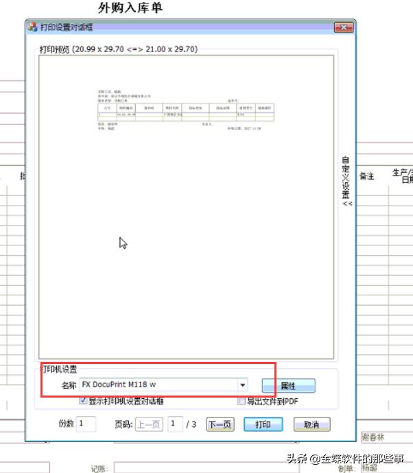Click the print preview page thumbnail
Viewport: 413px width, 473px height.
(x=186, y=207)
